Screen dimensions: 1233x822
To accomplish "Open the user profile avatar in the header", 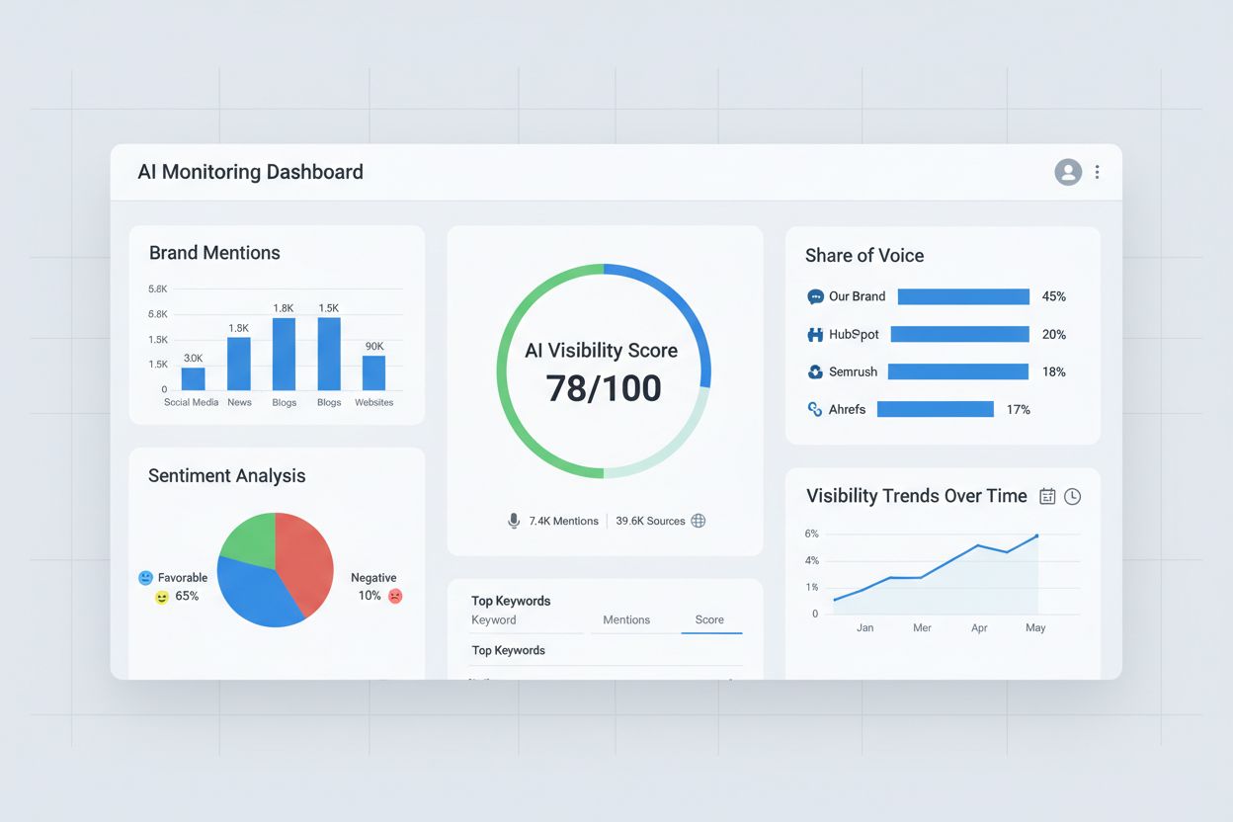I will tap(1068, 172).
